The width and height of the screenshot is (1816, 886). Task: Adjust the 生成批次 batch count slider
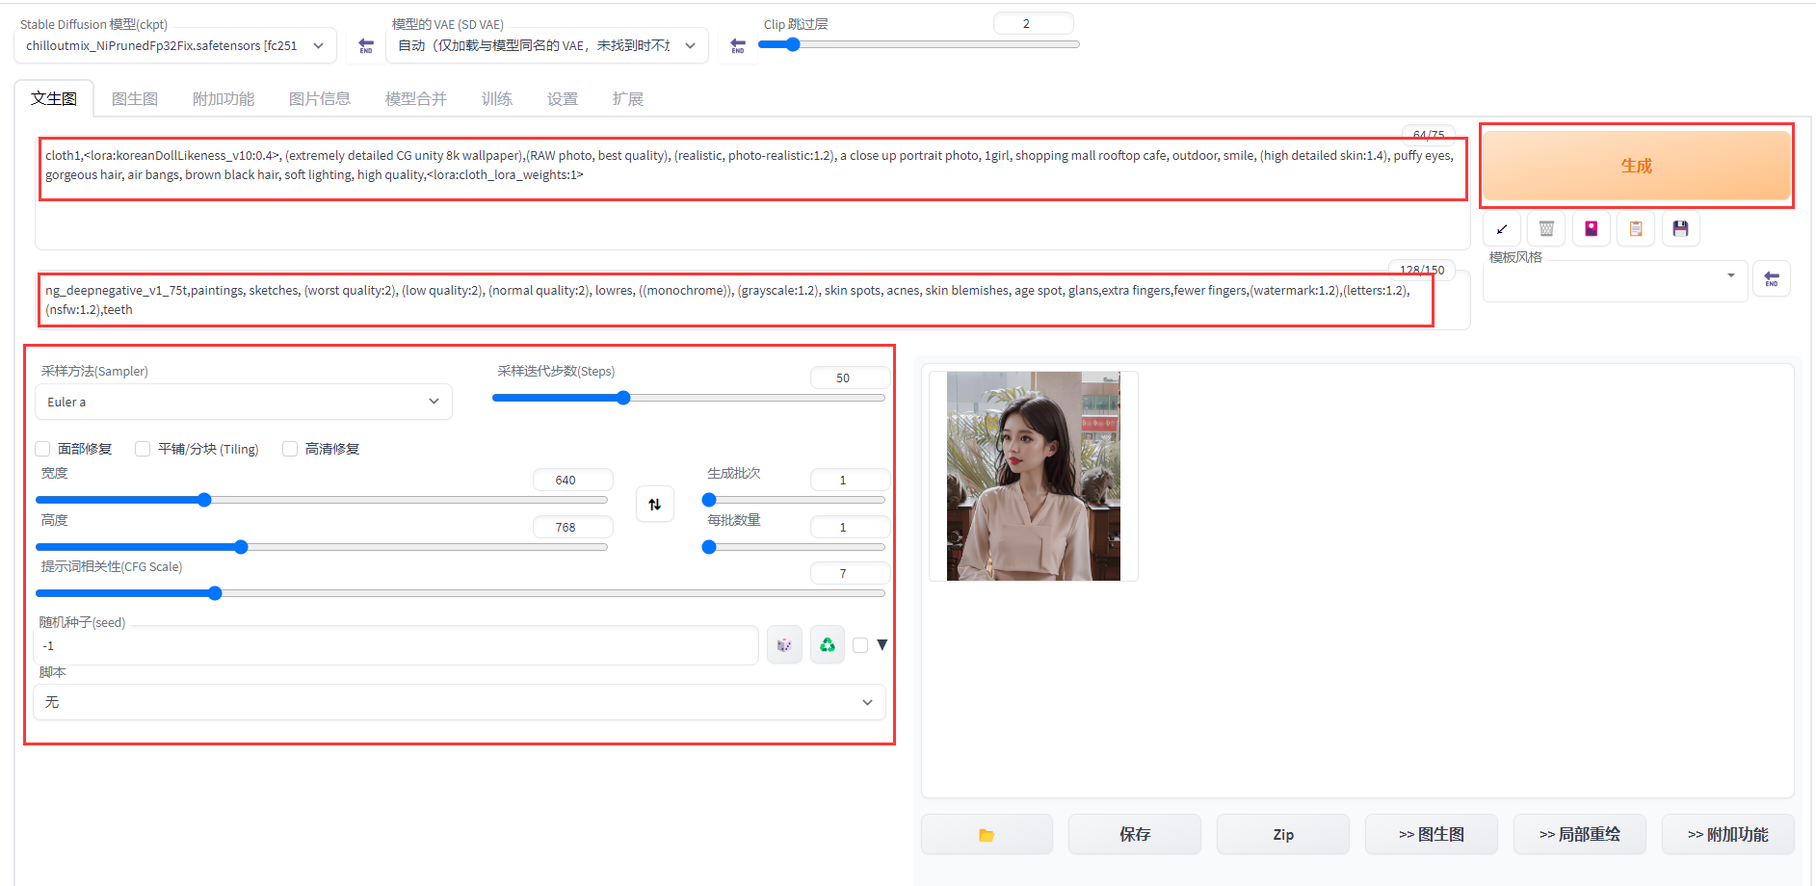pyautogui.click(x=793, y=500)
